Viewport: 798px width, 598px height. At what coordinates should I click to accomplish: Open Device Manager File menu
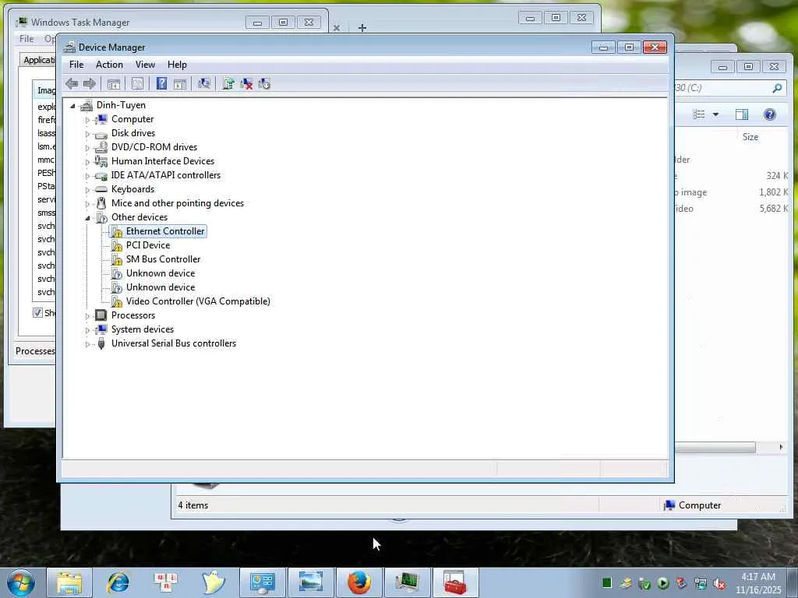coord(76,65)
